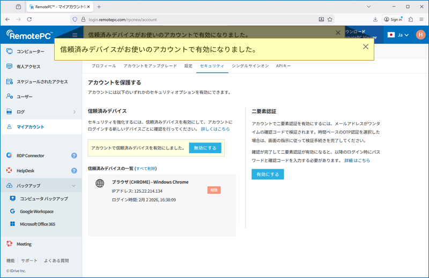429x278 pixels.
Task: Switch to the プロフィール tab
Action: tap(103, 66)
